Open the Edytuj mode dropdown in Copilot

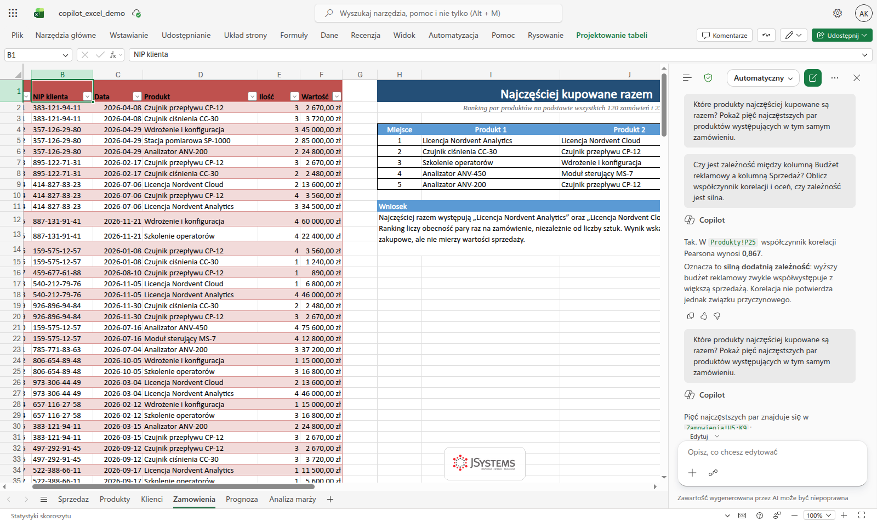(x=704, y=437)
